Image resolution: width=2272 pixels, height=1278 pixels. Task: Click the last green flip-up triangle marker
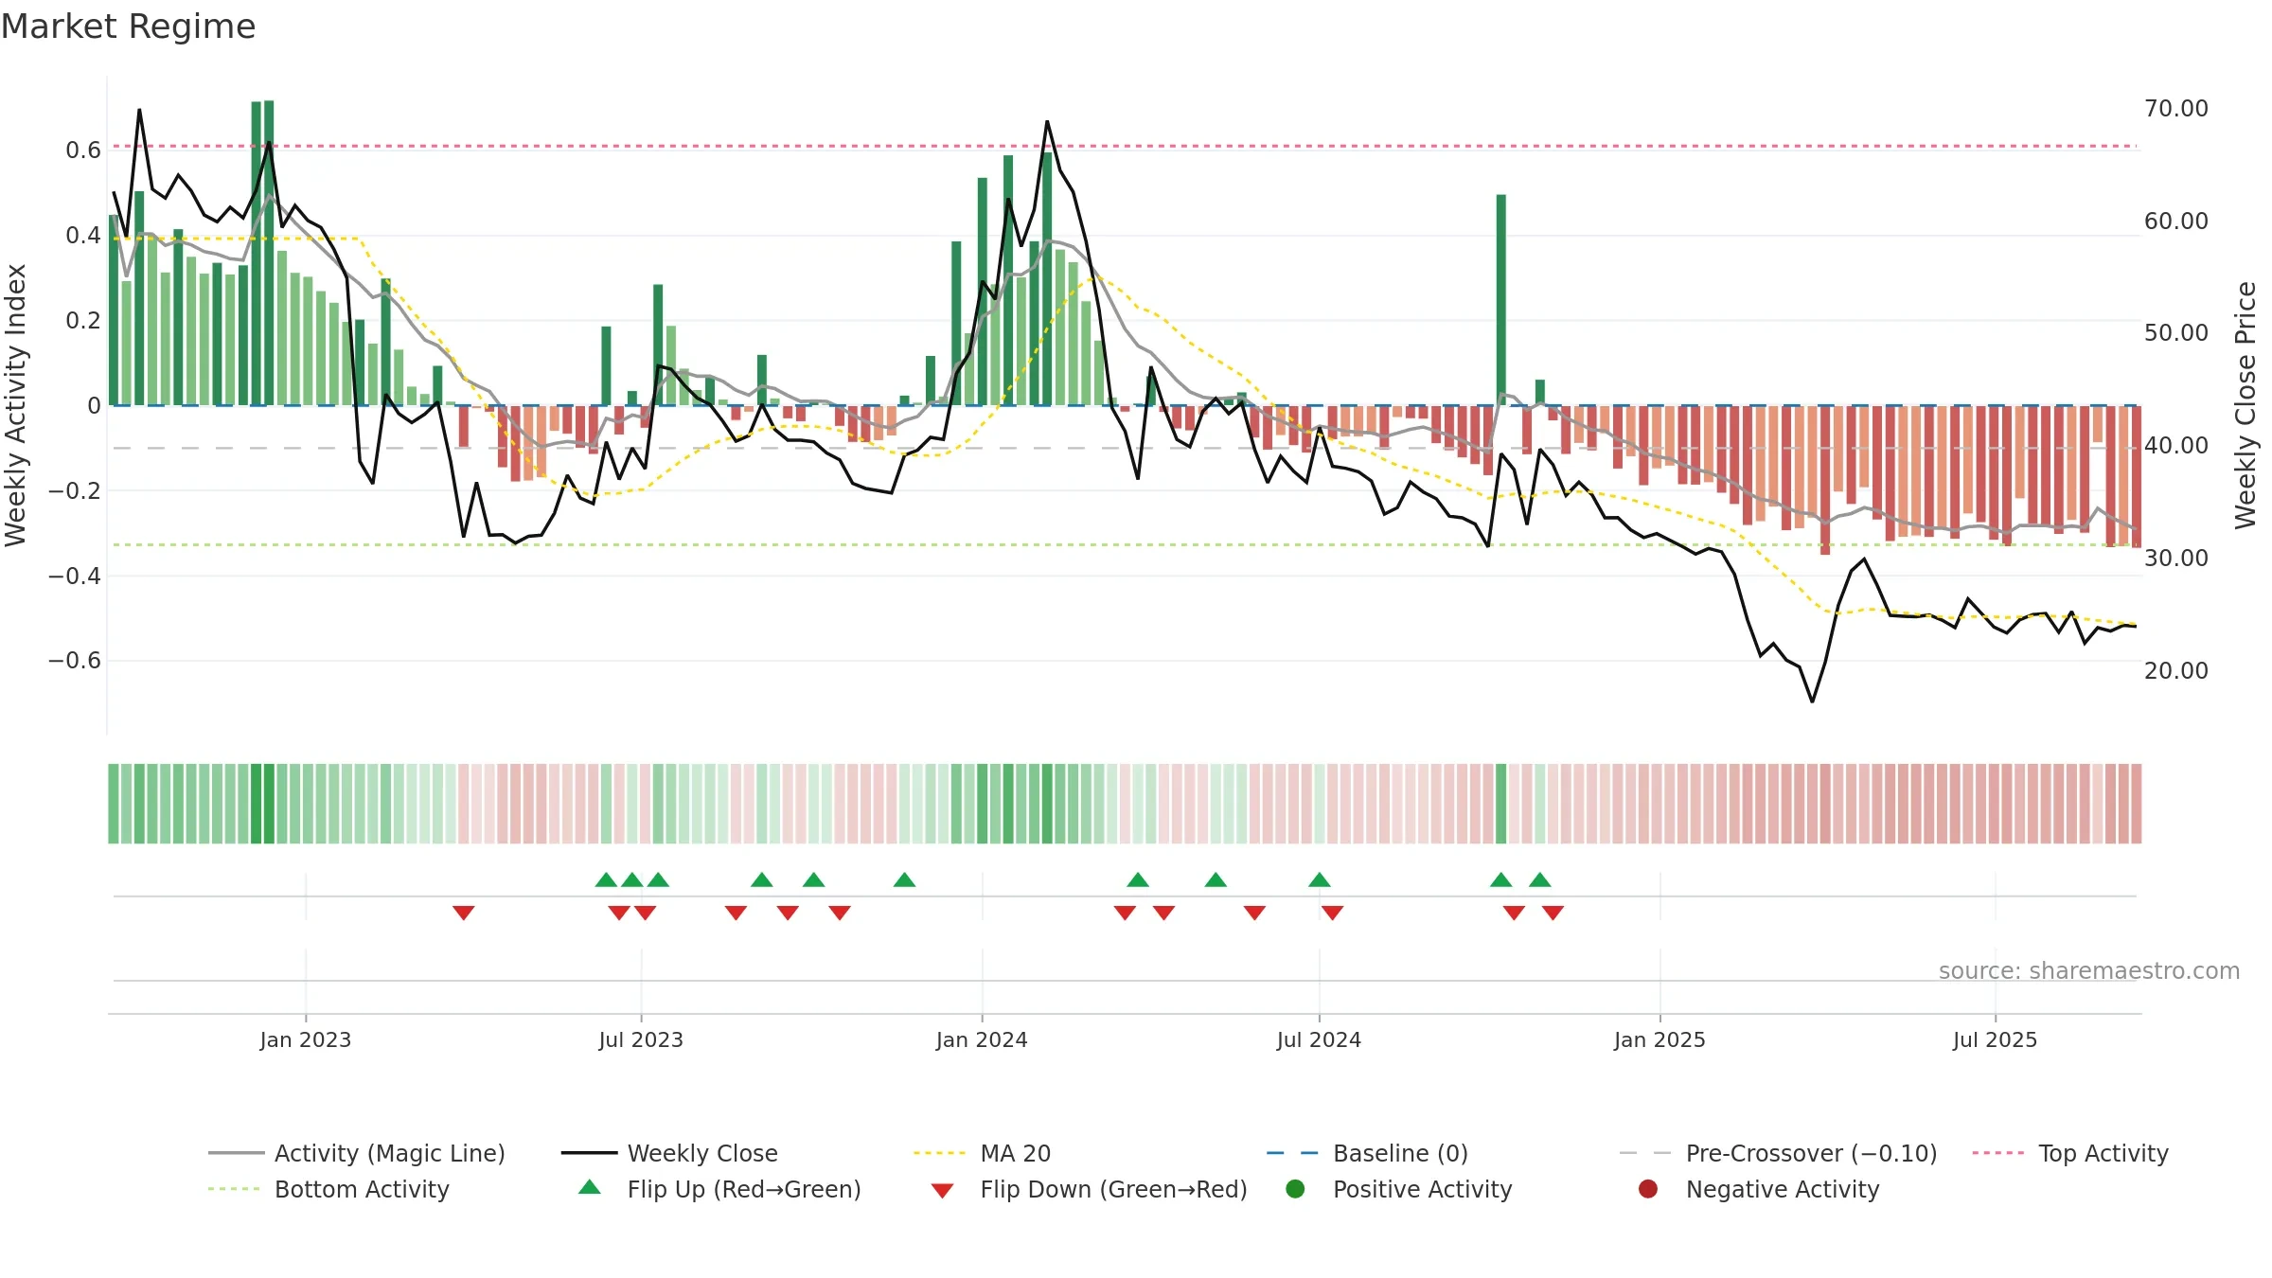pos(1540,879)
